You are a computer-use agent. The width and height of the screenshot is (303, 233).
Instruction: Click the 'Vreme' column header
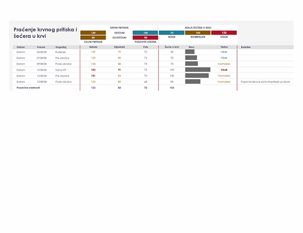(x=41, y=47)
